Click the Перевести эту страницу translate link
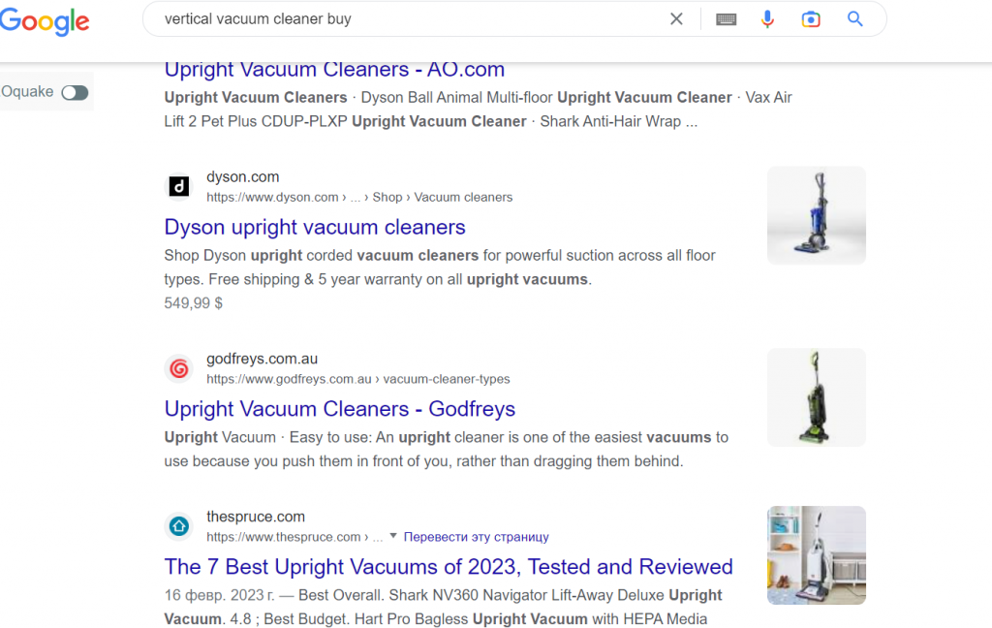 [x=476, y=537]
